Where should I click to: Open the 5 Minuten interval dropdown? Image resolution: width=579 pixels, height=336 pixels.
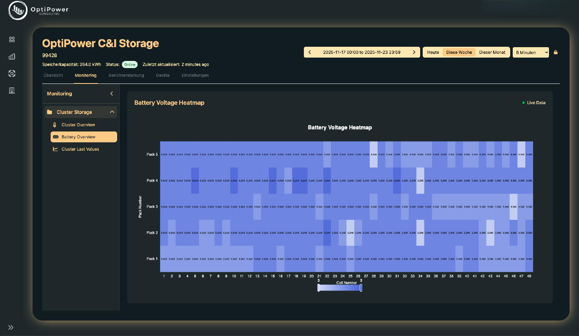531,52
